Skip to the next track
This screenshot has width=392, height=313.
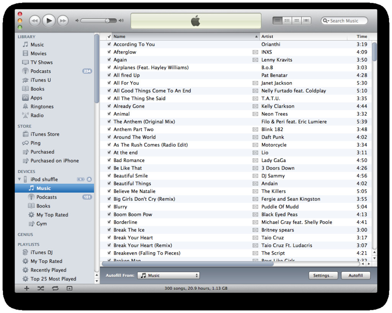click(63, 21)
